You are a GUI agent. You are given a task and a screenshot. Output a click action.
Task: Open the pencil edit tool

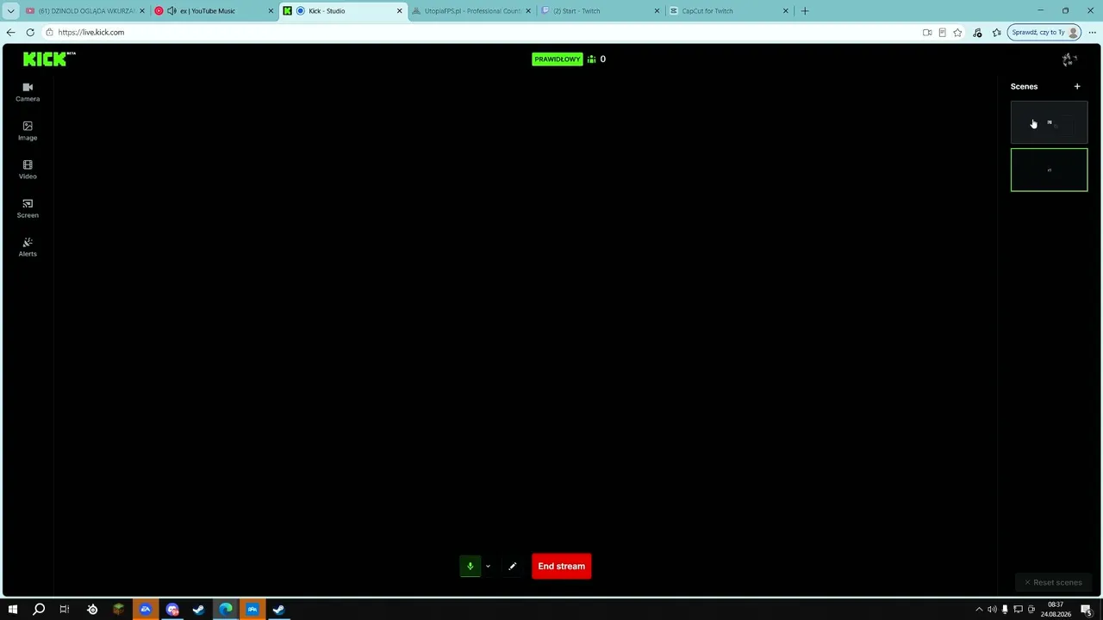pos(512,566)
